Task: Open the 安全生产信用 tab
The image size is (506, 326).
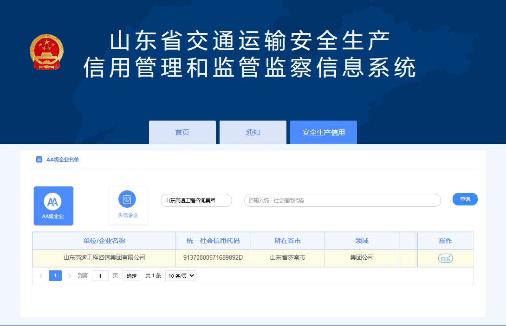Action: coord(323,132)
